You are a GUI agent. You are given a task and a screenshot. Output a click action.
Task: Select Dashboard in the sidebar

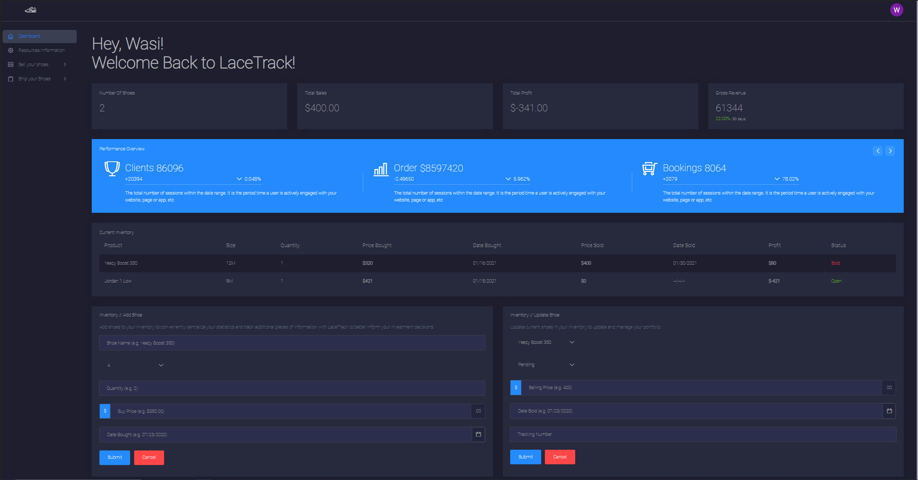pos(39,36)
